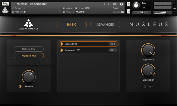Solo the instrument with S button
Screen dimensions: 177x106
(x=129, y=4)
